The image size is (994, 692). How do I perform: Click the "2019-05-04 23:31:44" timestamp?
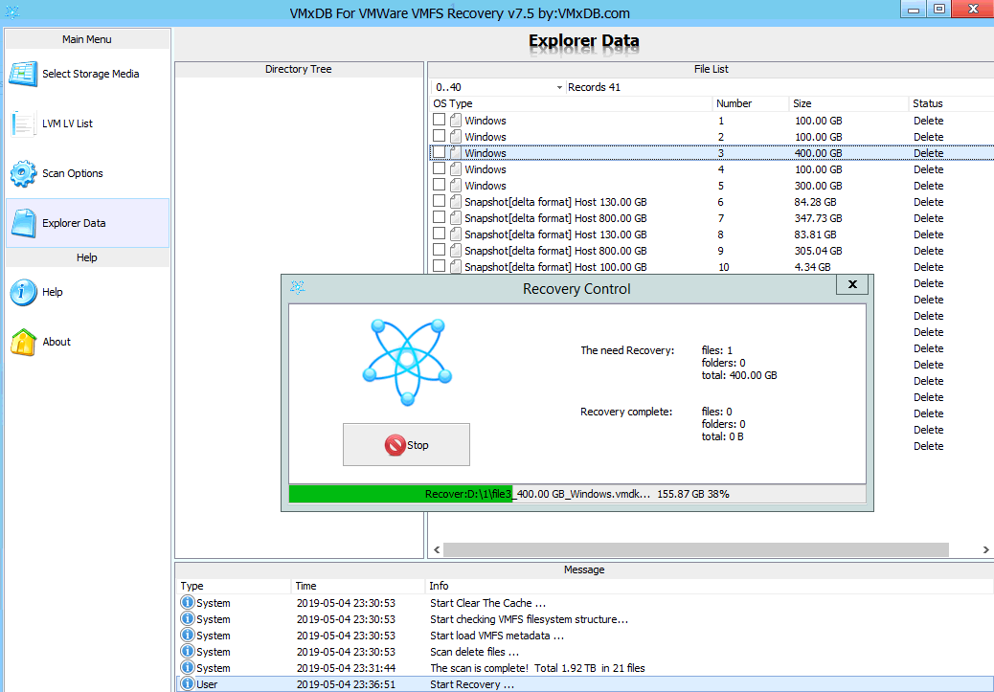pos(346,668)
